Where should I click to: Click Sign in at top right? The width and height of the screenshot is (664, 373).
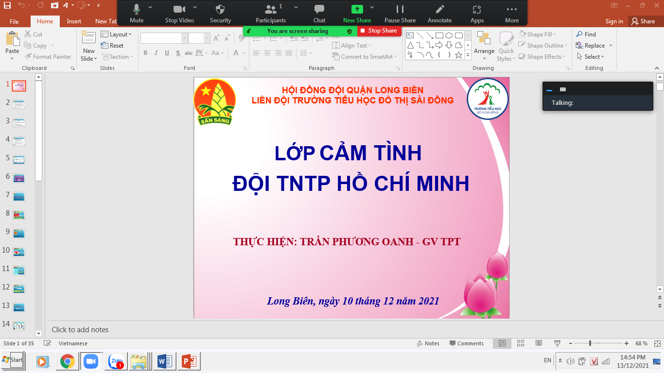(x=614, y=21)
